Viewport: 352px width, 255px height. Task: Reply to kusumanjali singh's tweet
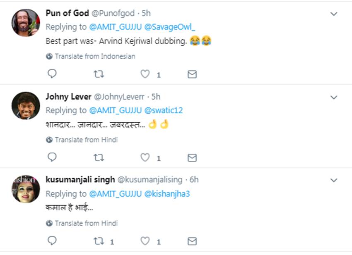coord(52,241)
